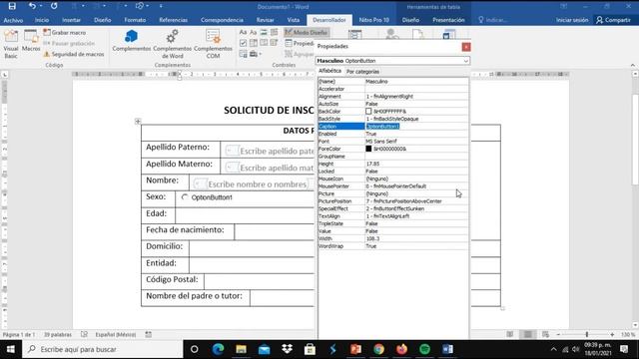Click the ForeColor black color swatch
Screen dimensions: 639x359
pyautogui.click(x=368, y=149)
